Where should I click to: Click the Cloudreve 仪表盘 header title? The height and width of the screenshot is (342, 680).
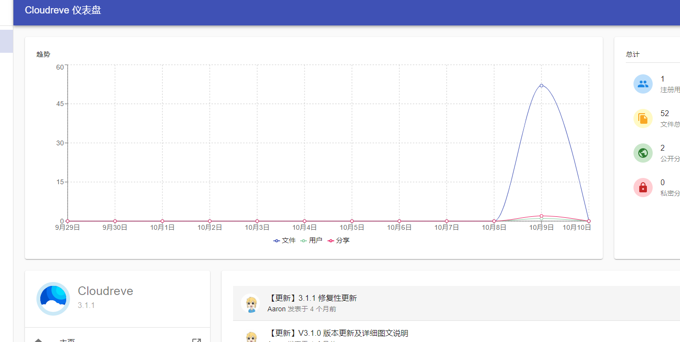tap(63, 10)
